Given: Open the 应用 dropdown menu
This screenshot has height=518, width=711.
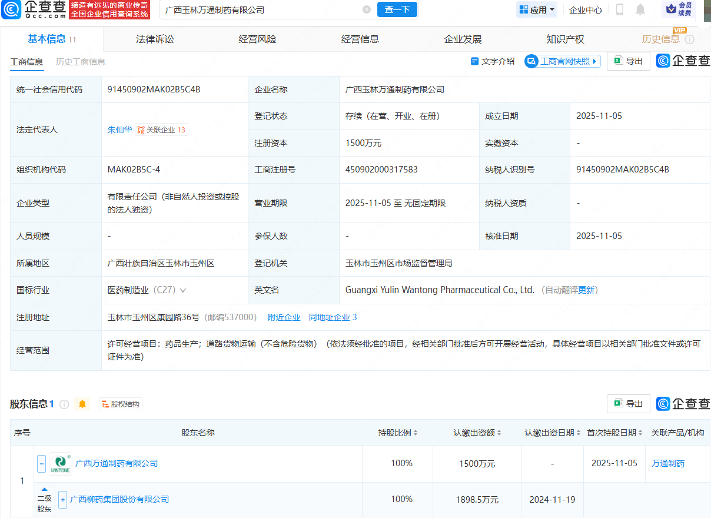Looking at the screenshot, I should tap(536, 9).
